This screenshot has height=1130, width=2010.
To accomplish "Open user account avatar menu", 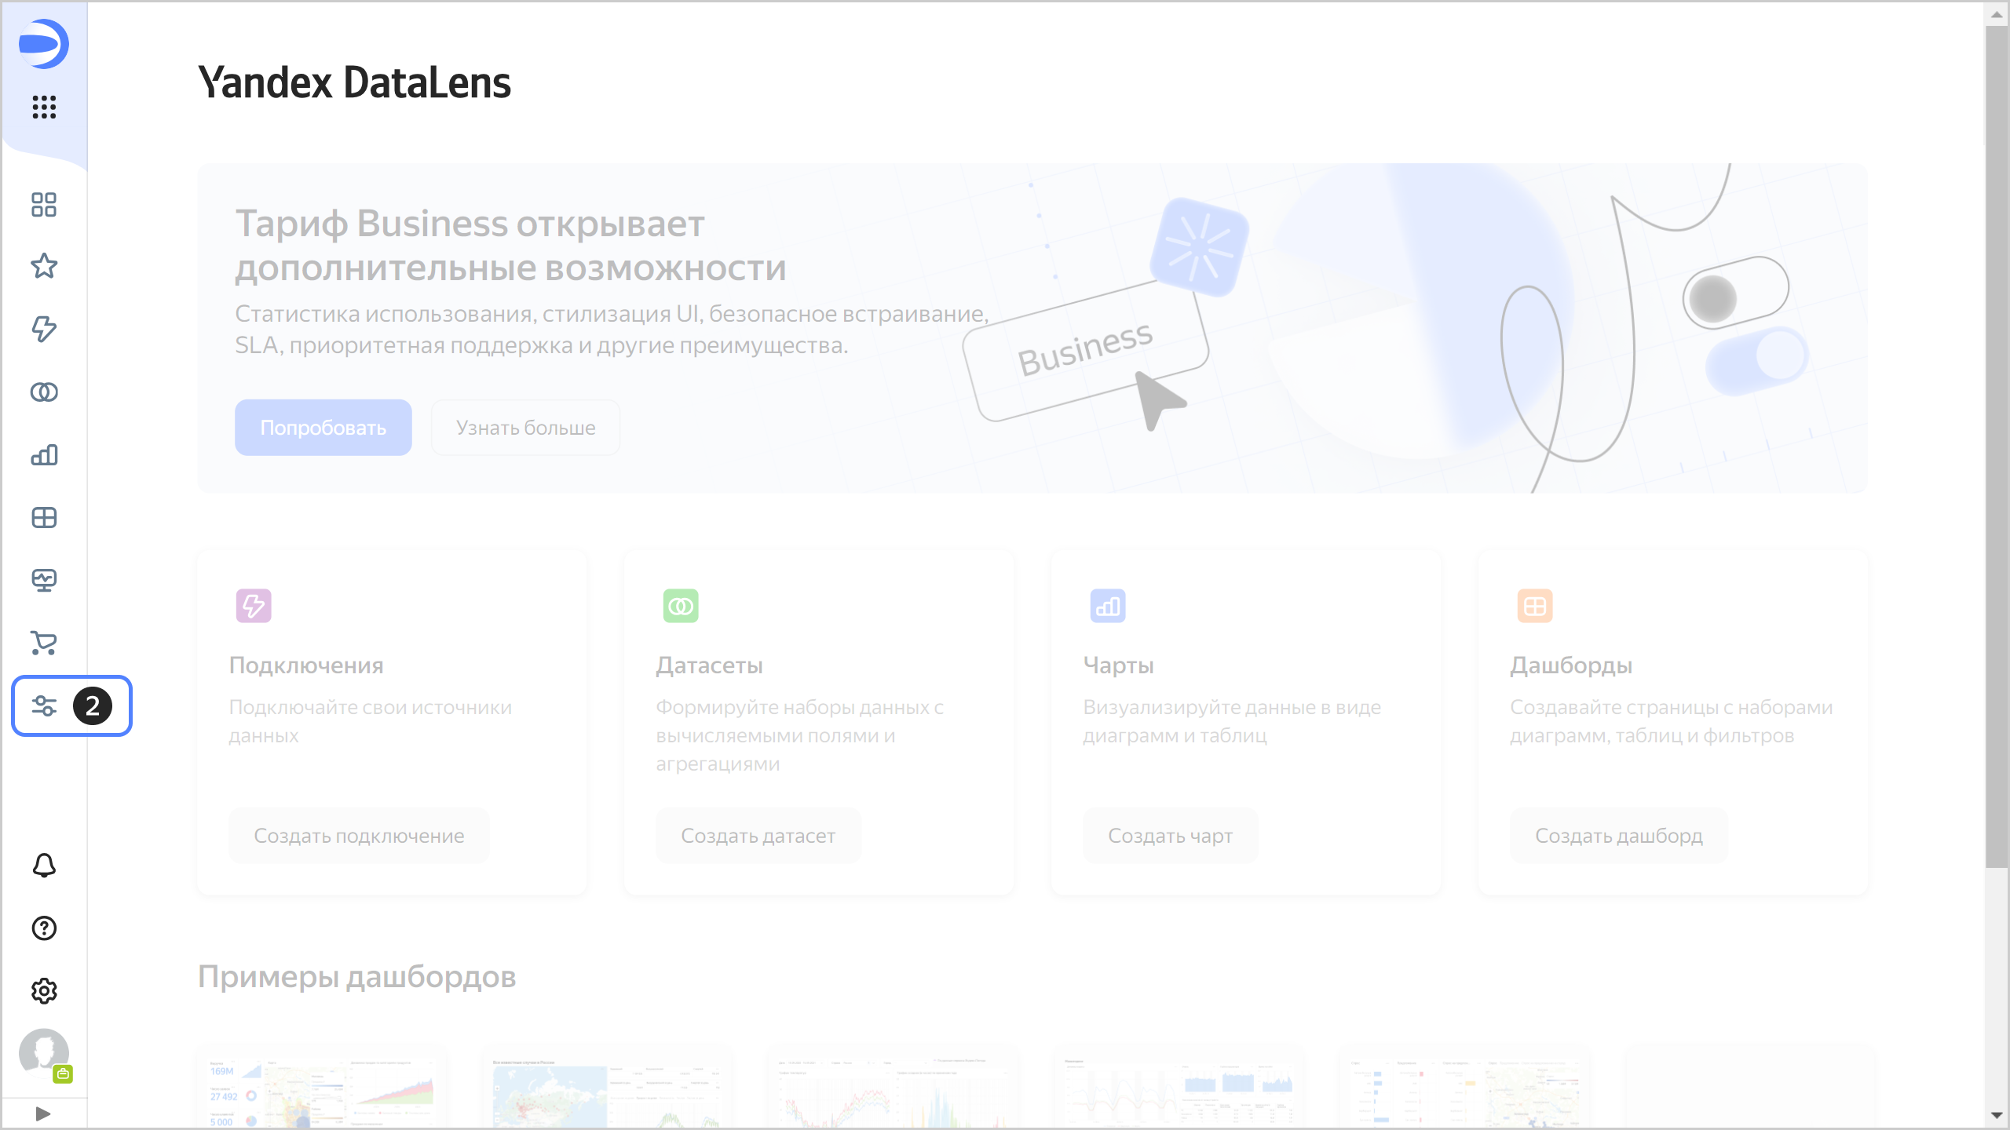I will pyautogui.click(x=44, y=1052).
